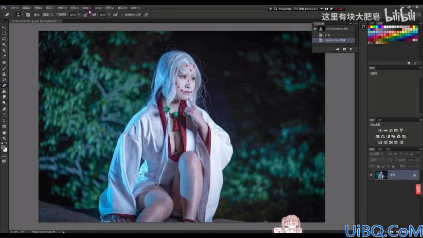The height and width of the screenshot is (238, 423).
Task: Select the Dodge tool
Action: [4, 103]
